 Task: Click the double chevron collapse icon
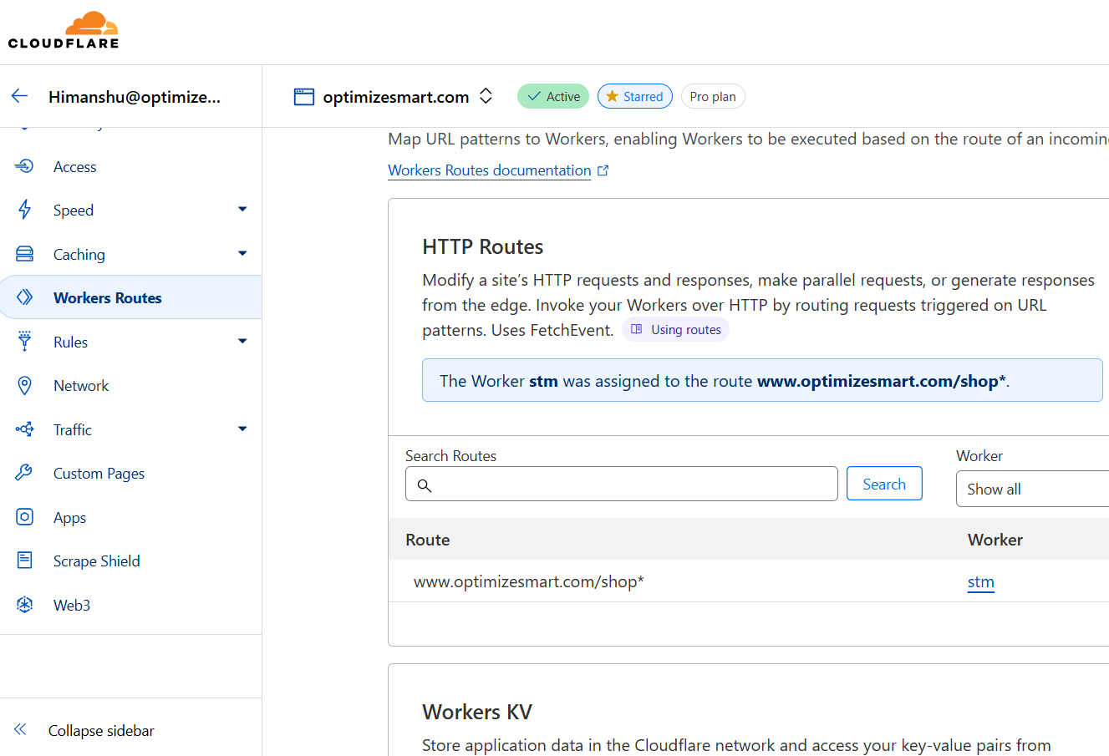pos(20,729)
